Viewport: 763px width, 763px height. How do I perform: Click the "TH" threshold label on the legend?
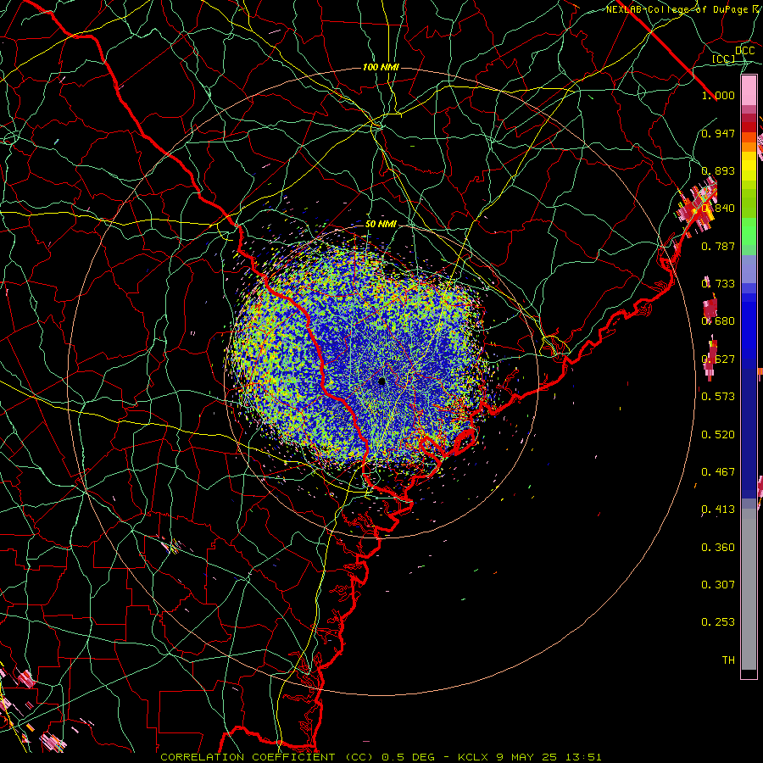728,660
